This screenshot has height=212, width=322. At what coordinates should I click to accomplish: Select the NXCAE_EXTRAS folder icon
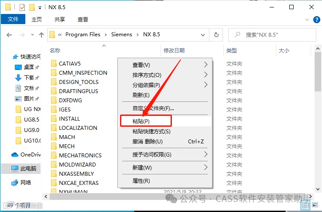(x=54, y=183)
